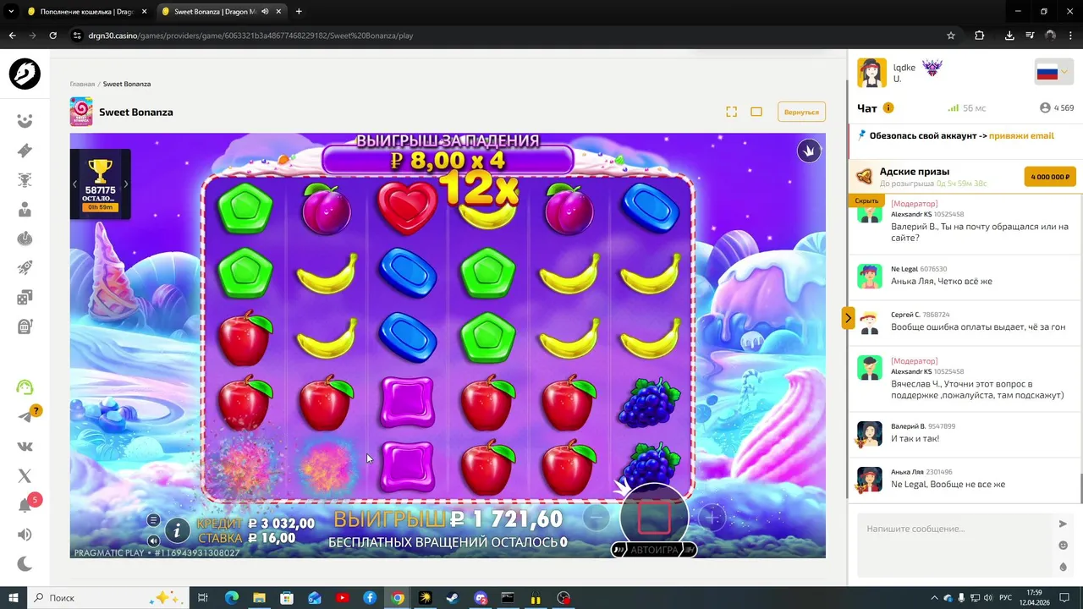1083x609 pixels.
Task: Show next tournament in trophy widget
Action: [x=126, y=184]
